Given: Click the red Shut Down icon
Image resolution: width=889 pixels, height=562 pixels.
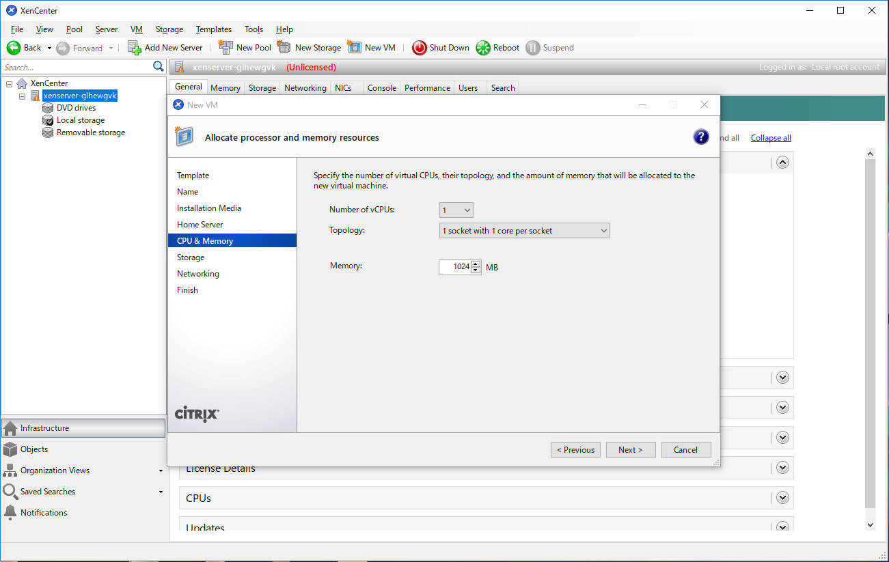Looking at the screenshot, I should (420, 48).
